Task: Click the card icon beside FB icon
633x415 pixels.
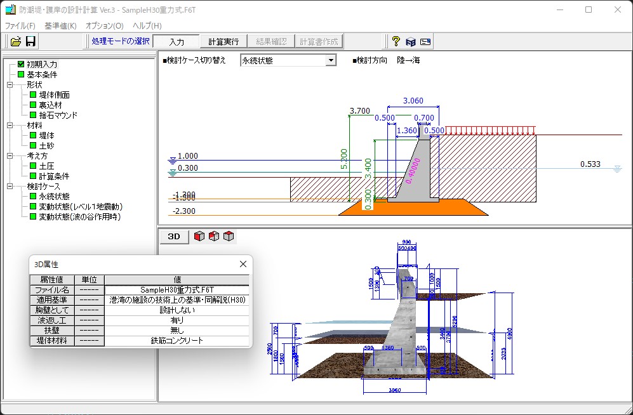Action: point(425,41)
